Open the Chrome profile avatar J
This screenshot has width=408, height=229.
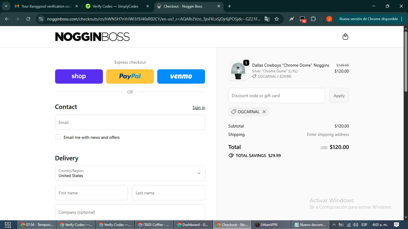(x=329, y=19)
